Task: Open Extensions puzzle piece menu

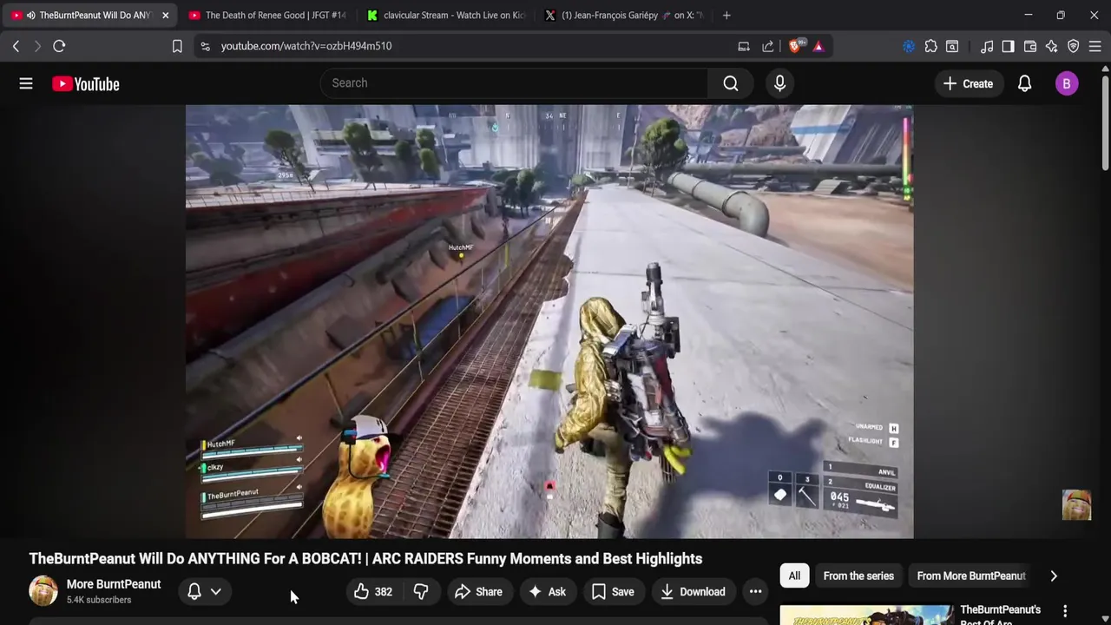Action: [x=930, y=46]
